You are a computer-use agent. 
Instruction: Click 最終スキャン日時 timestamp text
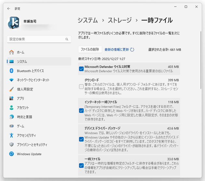[x=102, y=59]
